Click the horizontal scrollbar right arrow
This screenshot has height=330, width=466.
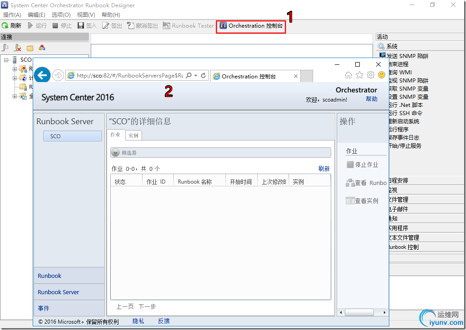click(385, 312)
